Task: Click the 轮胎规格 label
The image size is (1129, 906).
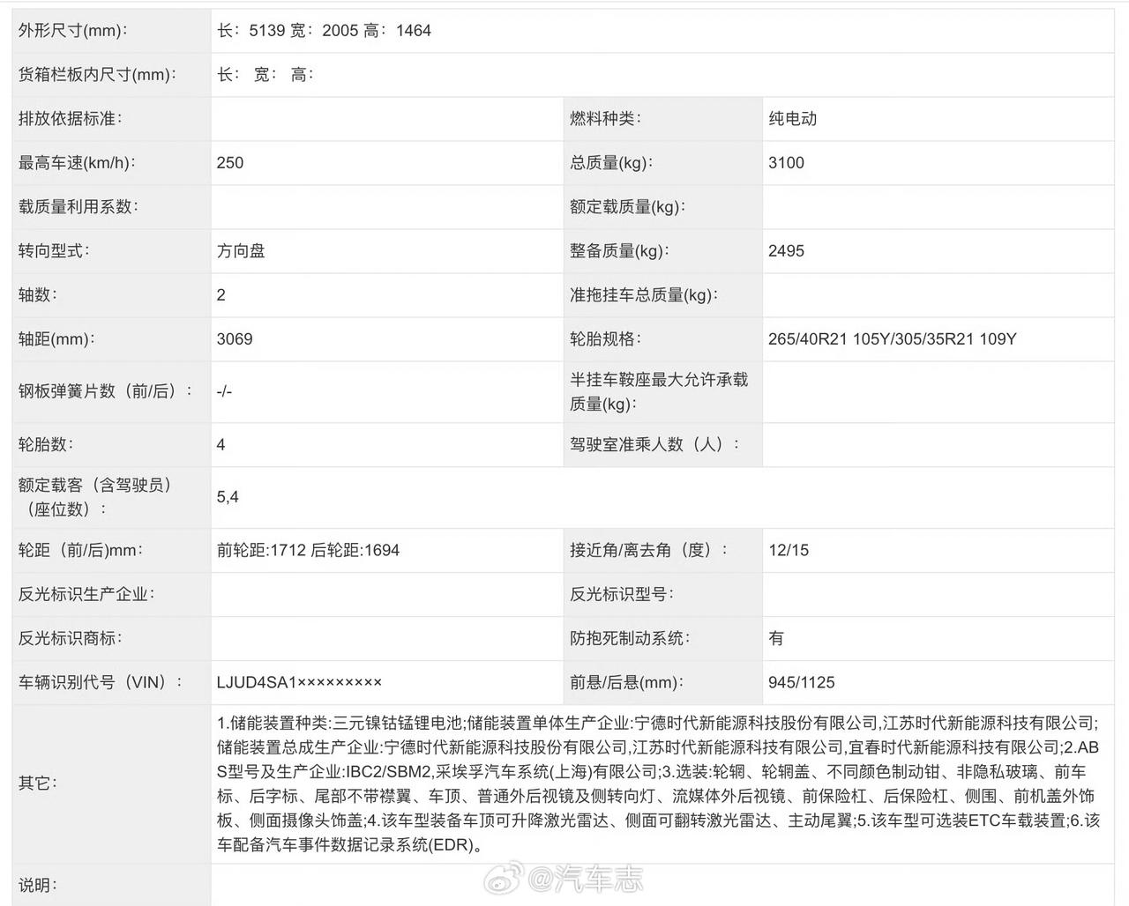Action: 605,339
